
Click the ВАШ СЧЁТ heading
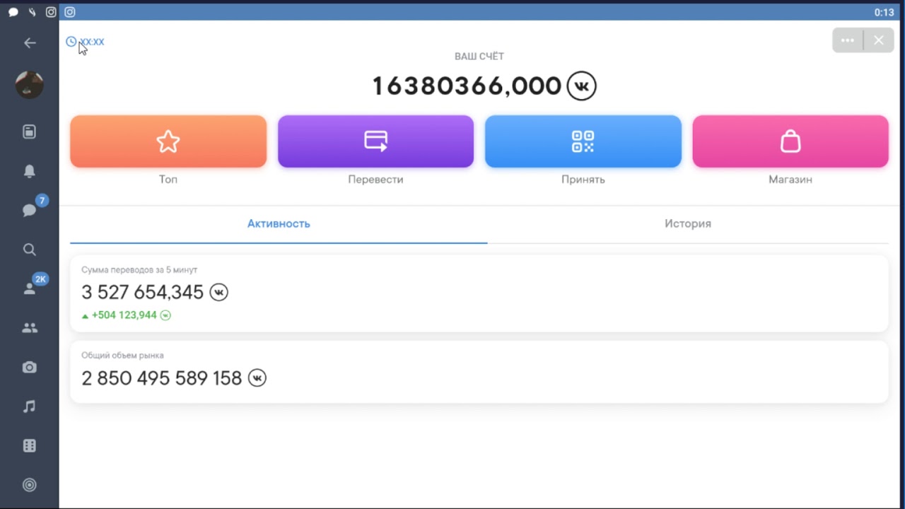point(479,56)
